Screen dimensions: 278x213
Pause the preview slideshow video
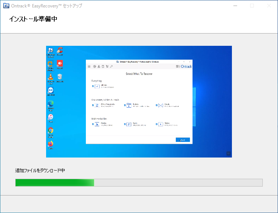tap(228, 153)
